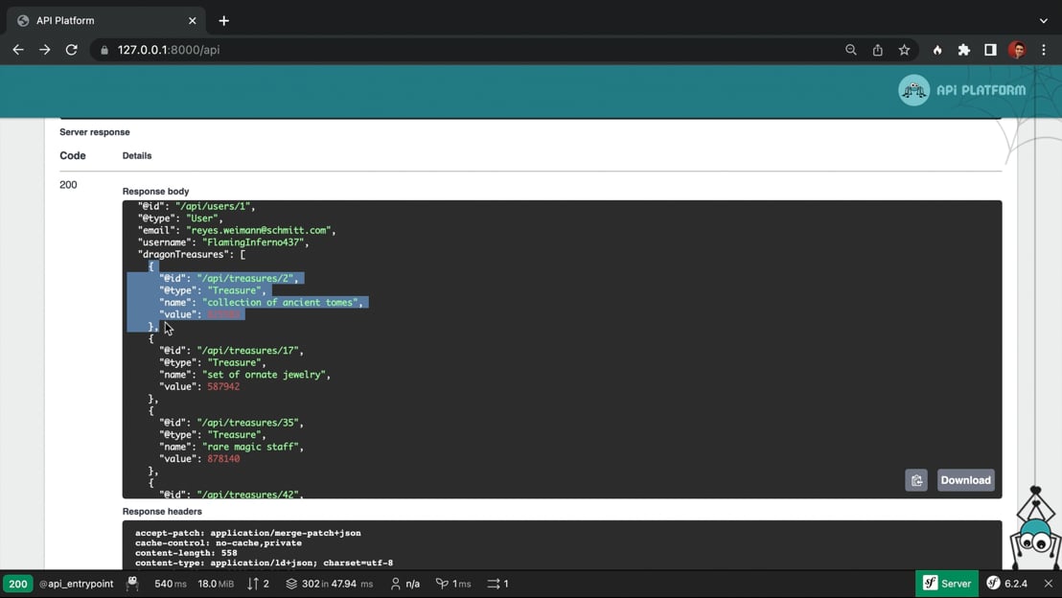Open the @api_entrypoint route panel

(x=77, y=584)
